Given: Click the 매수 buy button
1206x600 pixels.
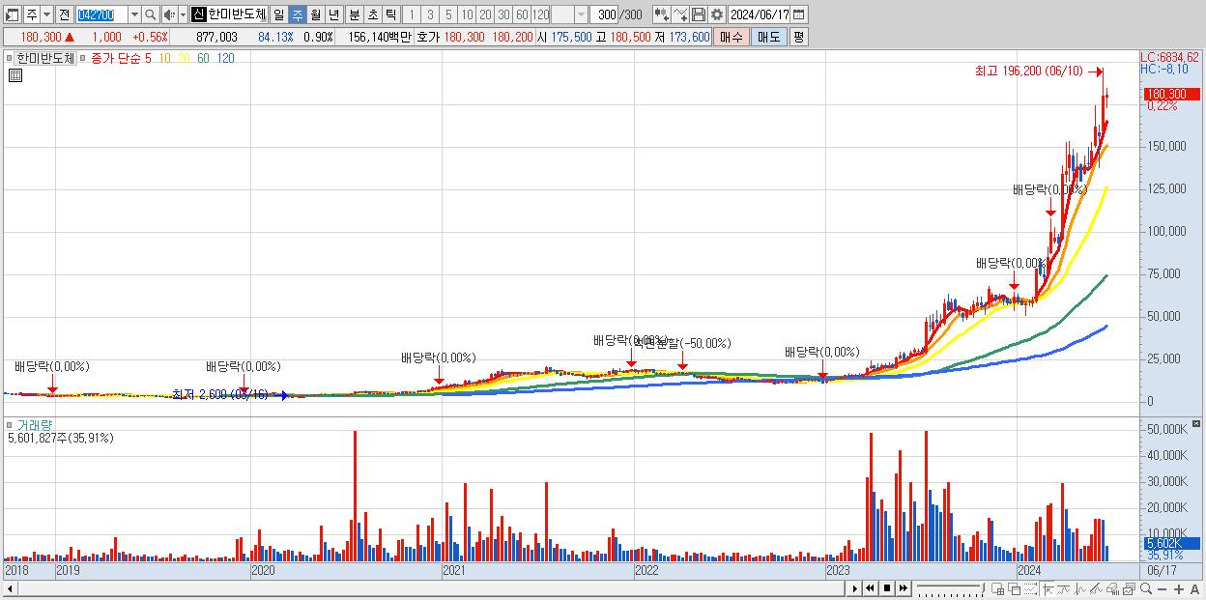Looking at the screenshot, I should pos(731,37).
